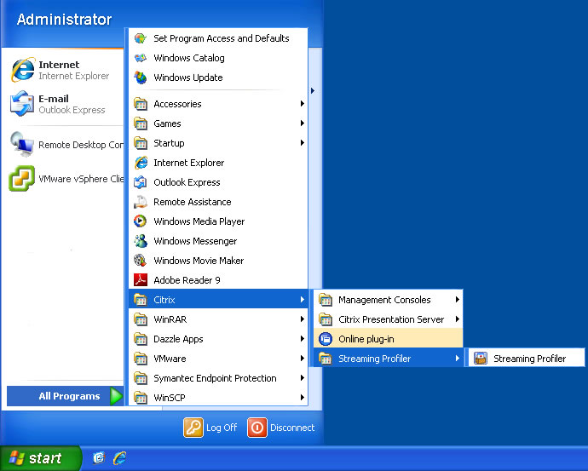Image resolution: width=588 pixels, height=471 pixels.
Task: Click the Windows Messenger icon
Action: 141,241
